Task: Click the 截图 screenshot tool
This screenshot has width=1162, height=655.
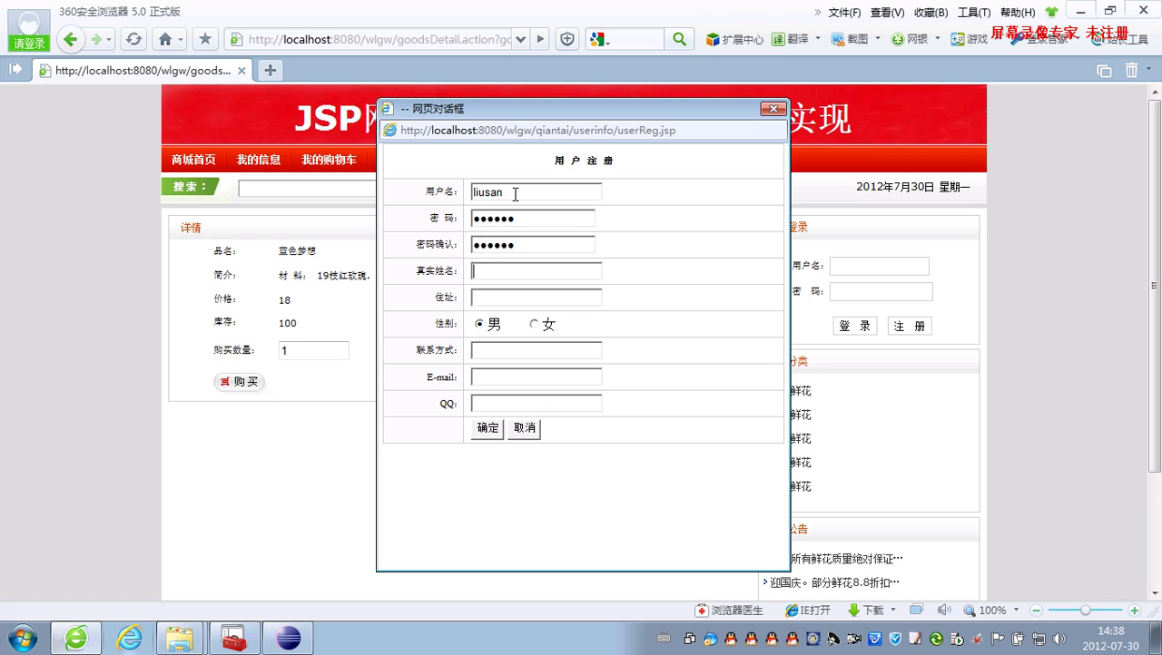Action: [849, 39]
